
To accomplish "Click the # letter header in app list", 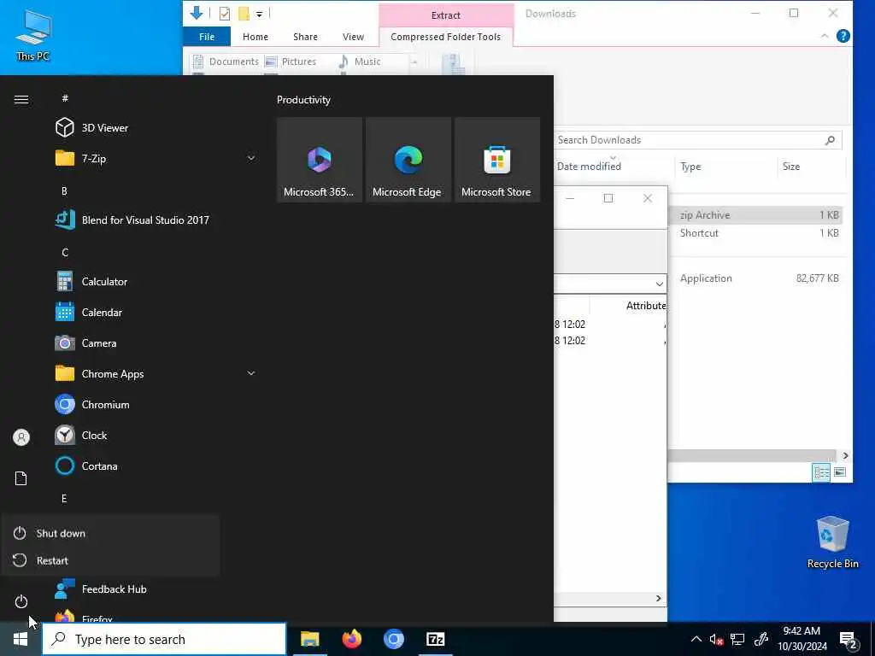I will click(65, 98).
